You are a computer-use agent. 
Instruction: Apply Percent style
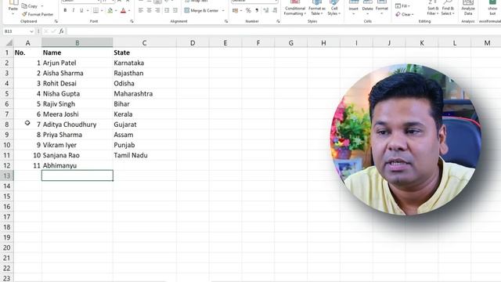pyautogui.click(x=248, y=10)
